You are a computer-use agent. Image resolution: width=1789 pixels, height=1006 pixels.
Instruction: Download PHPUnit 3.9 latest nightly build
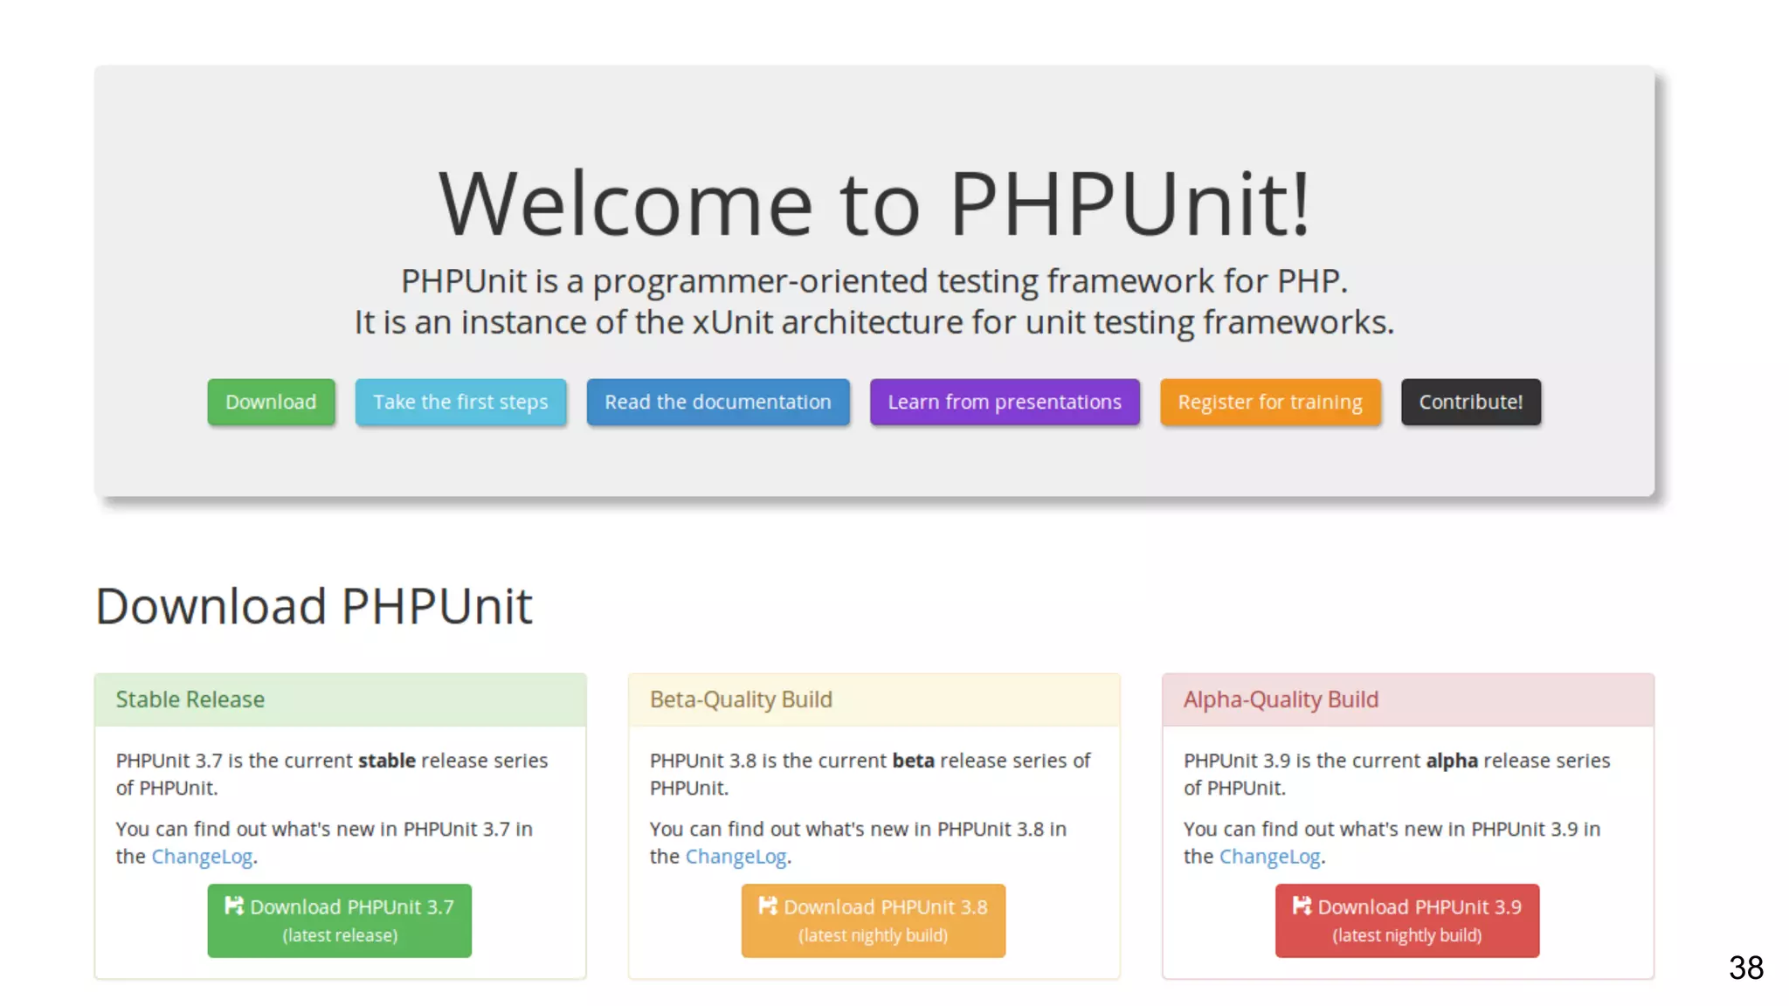(x=1407, y=920)
